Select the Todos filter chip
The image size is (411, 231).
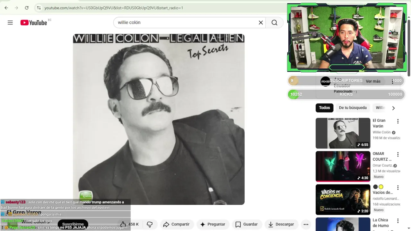coord(324,108)
